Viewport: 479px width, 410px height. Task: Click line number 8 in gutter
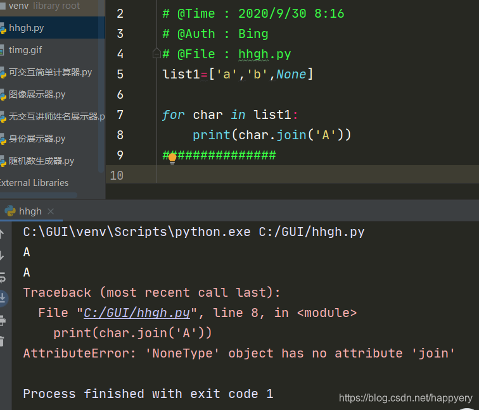tap(120, 135)
